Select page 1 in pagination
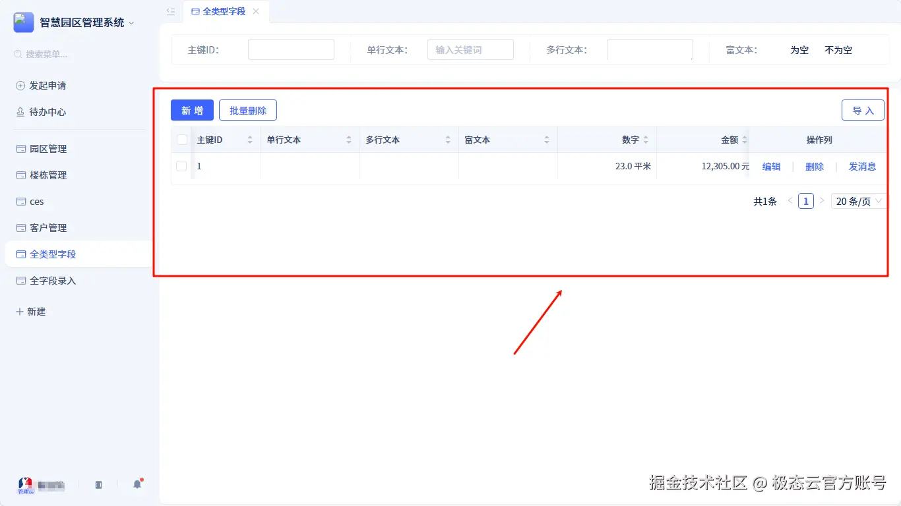This screenshot has height=506, width=901. tap(805, 201)
